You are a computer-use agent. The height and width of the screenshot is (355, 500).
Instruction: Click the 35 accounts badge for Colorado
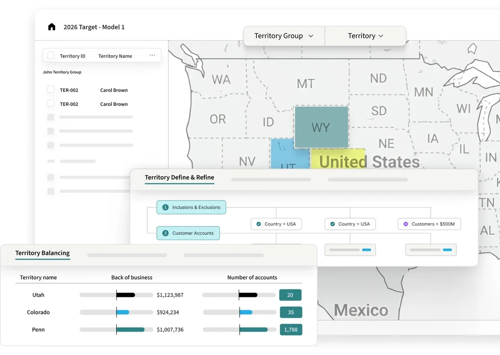(291, 312)
